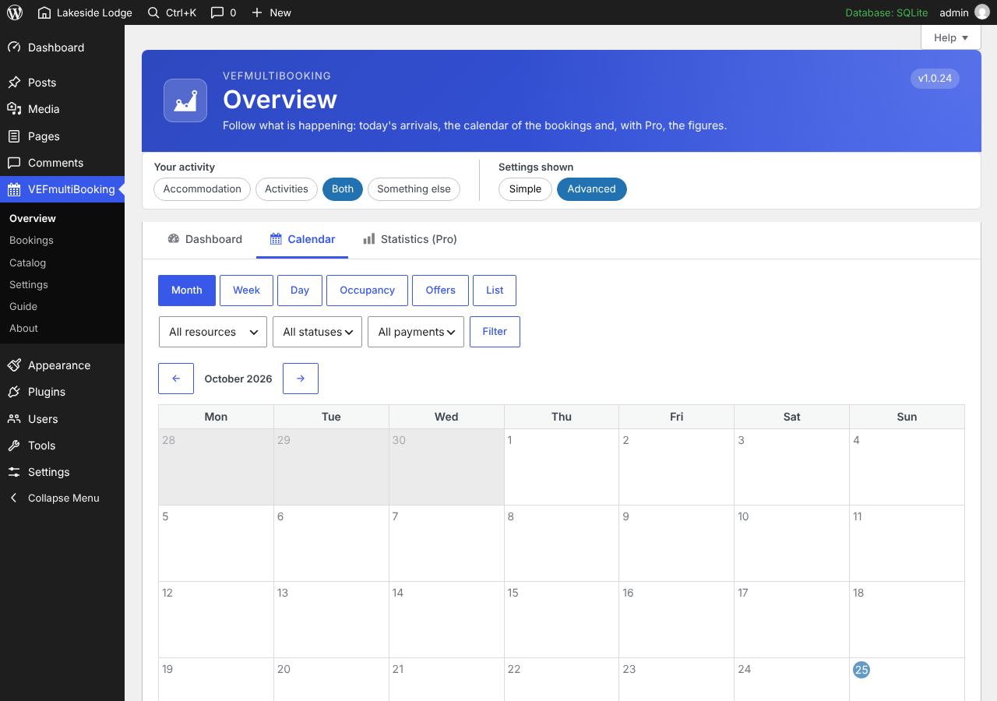Click the Tools wrench icon
Image resolution: width=997 pixels, height=701 pixels.
(x=14, y=446)
